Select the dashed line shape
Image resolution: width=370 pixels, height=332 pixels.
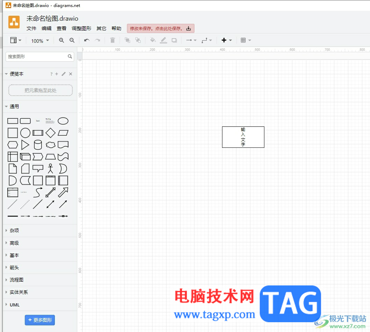pos(13,204)
